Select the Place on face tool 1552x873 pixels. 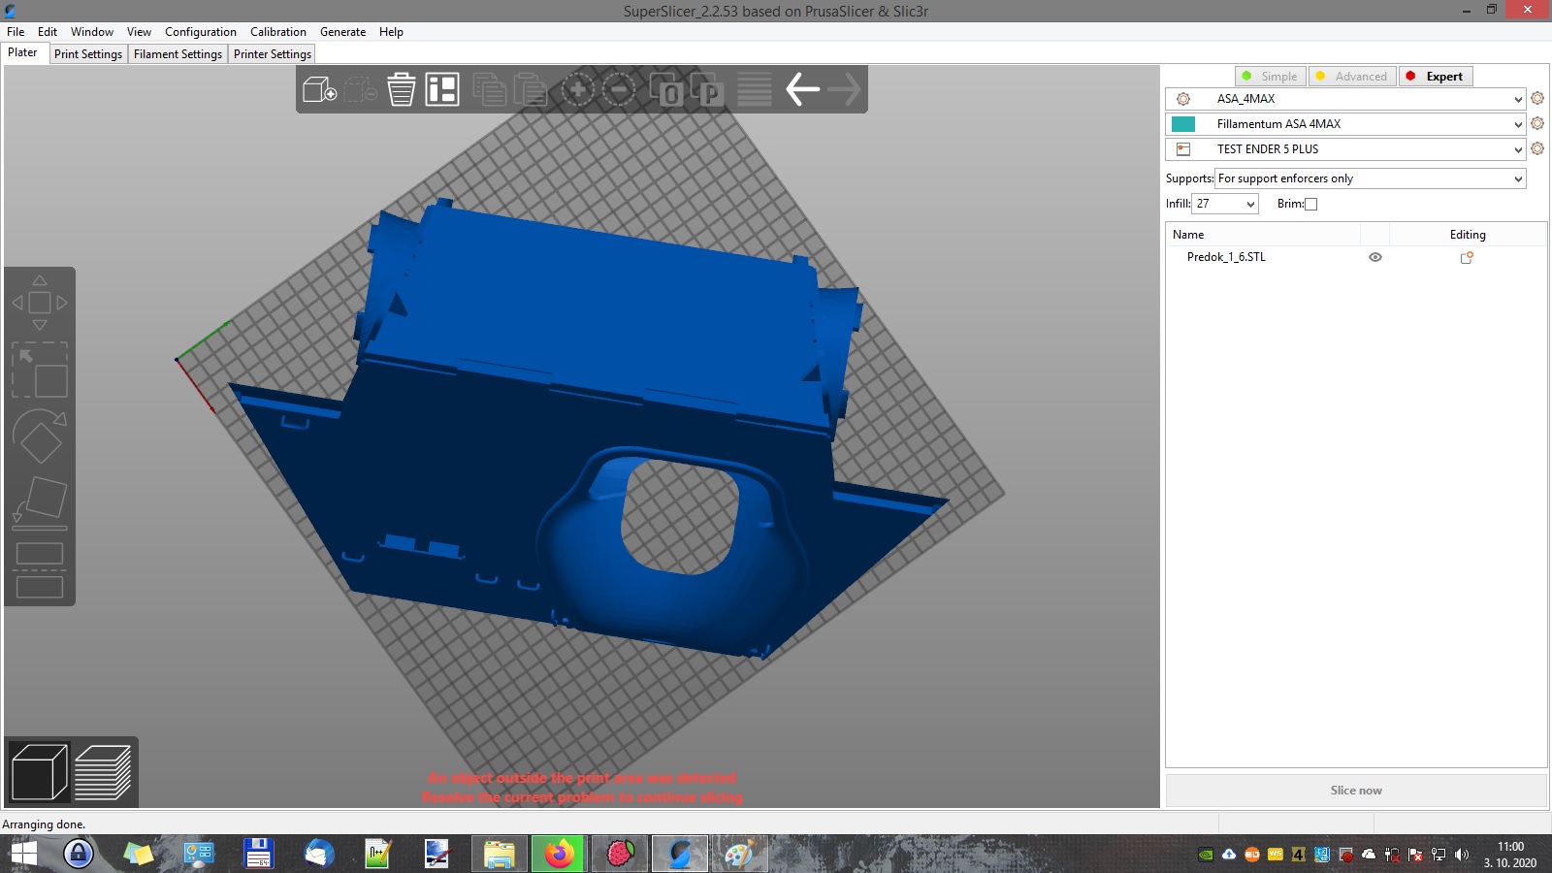coord(40,503)
